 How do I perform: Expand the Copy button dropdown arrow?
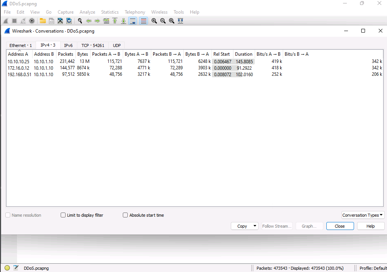pyautogui.click(x=255, y=226)
